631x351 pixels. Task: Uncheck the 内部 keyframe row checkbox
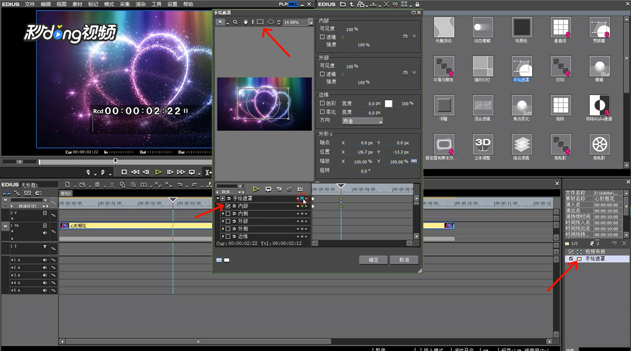(228, 206)
